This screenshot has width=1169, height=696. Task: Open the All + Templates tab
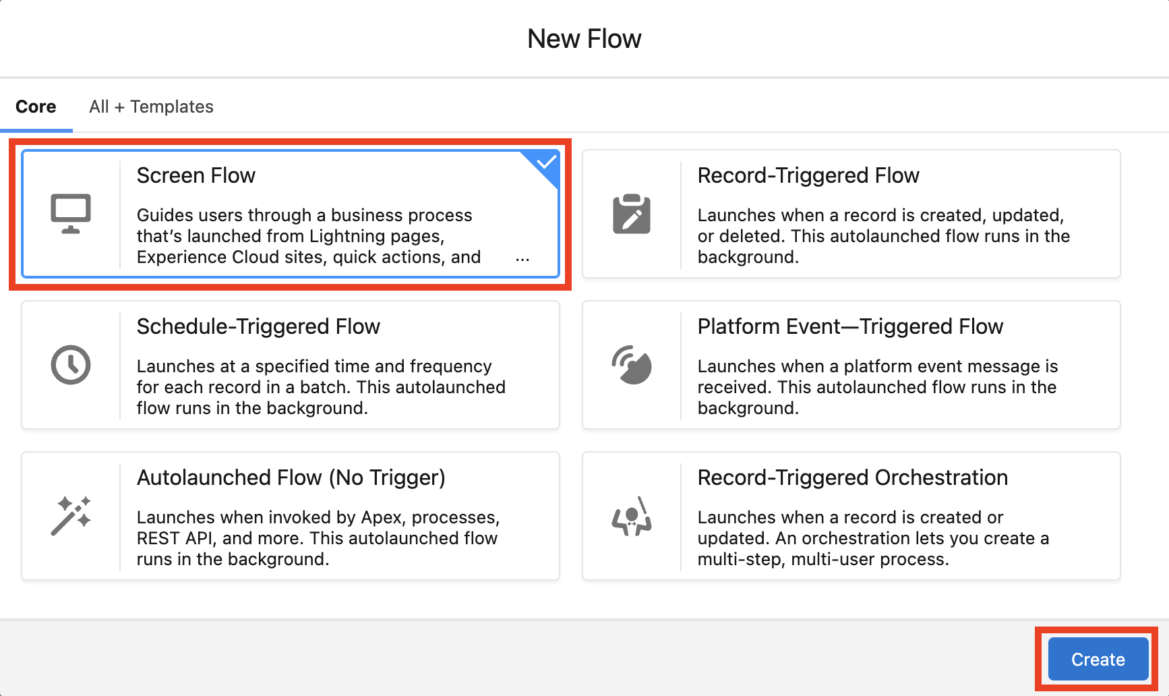(x=151, y=107)
